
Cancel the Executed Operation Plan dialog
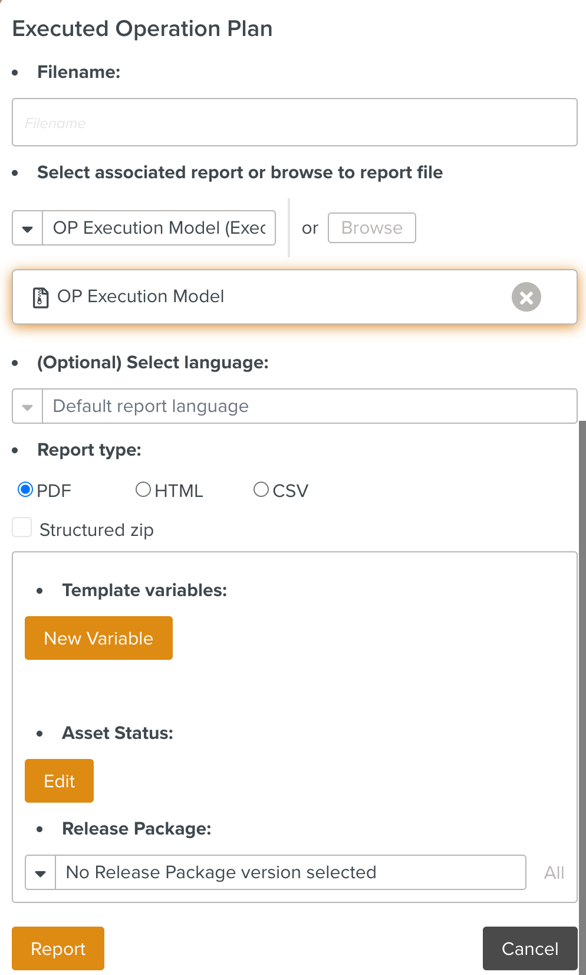tap(529, 948)
